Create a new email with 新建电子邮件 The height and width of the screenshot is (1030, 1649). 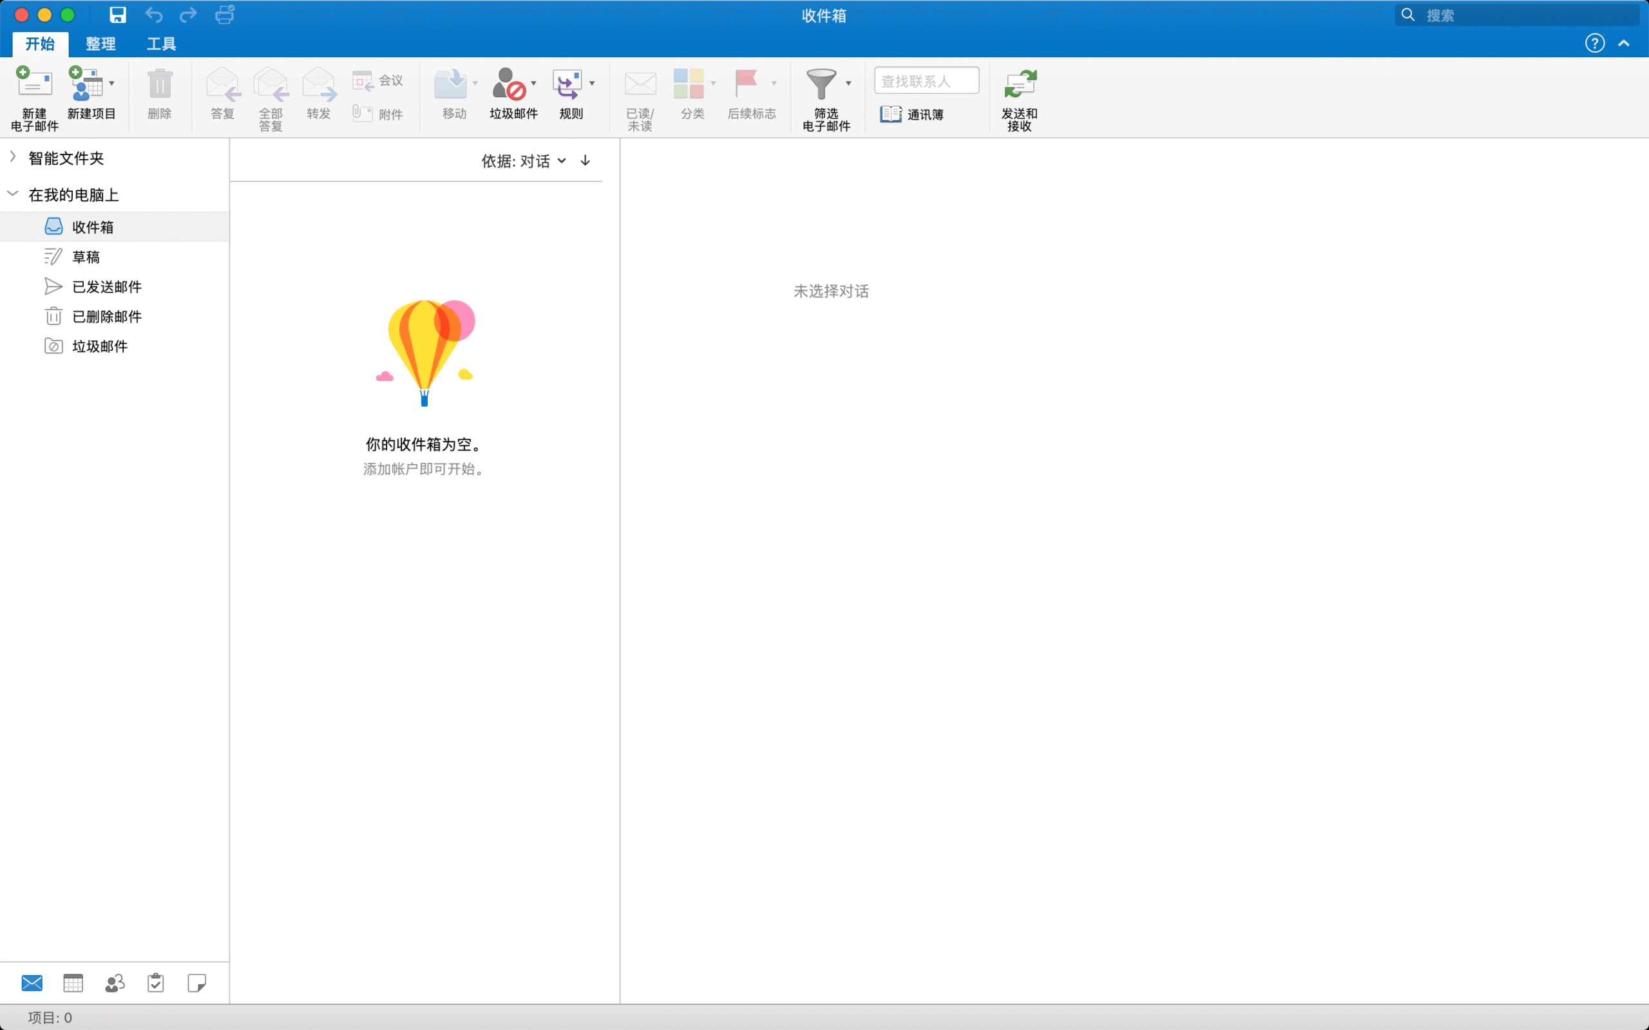tap(33, 95)
